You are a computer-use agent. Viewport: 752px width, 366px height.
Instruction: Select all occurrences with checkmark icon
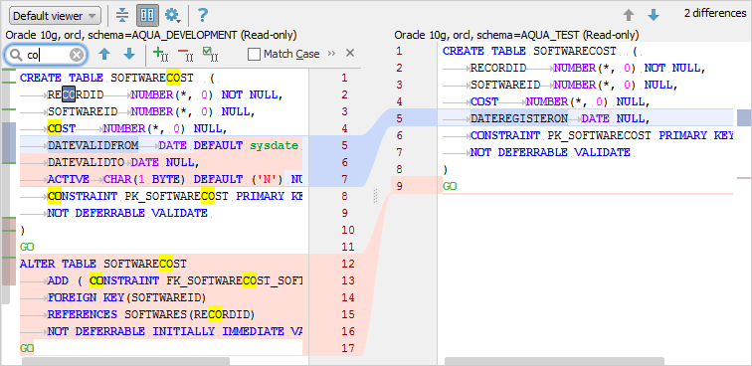[x=210, y=55]
